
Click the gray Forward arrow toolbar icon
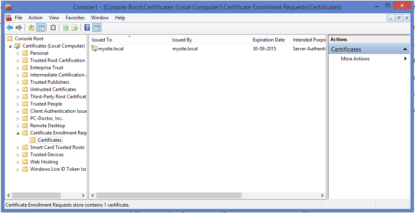(19, 27)
